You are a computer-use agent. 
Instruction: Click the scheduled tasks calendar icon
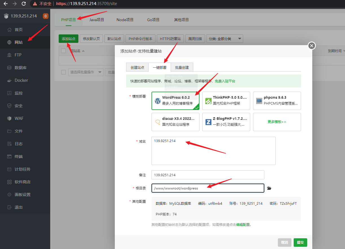click(9, 169)
